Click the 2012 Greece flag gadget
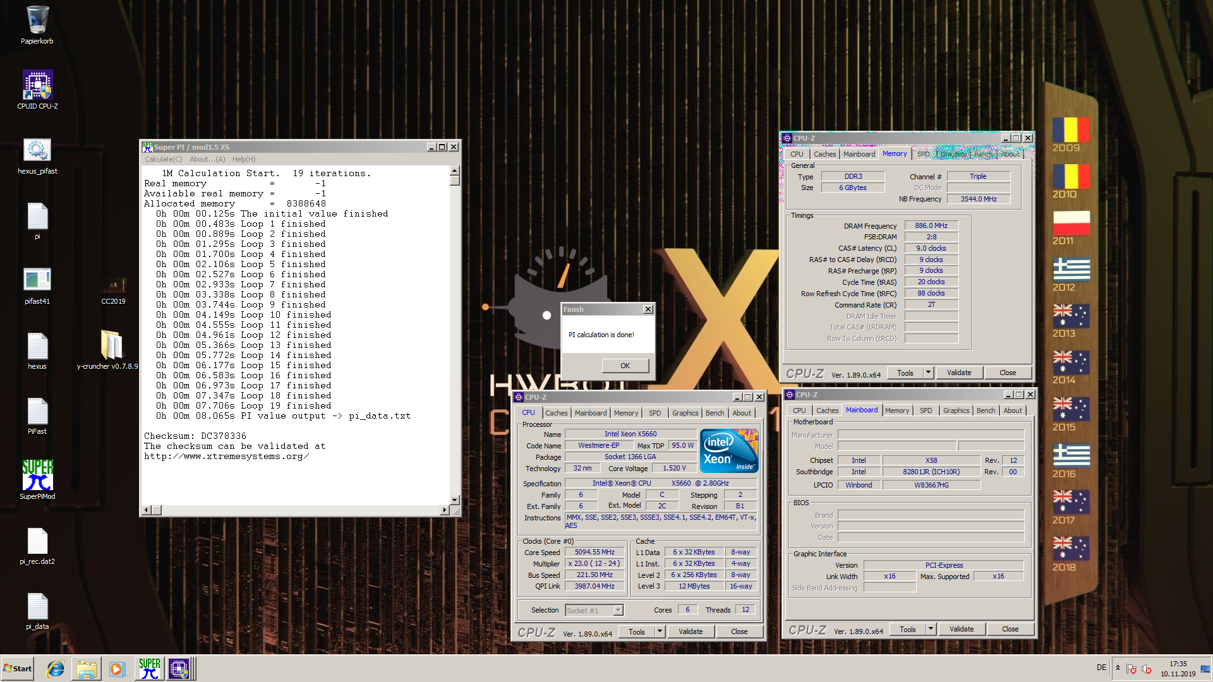 pos(1070,275)
